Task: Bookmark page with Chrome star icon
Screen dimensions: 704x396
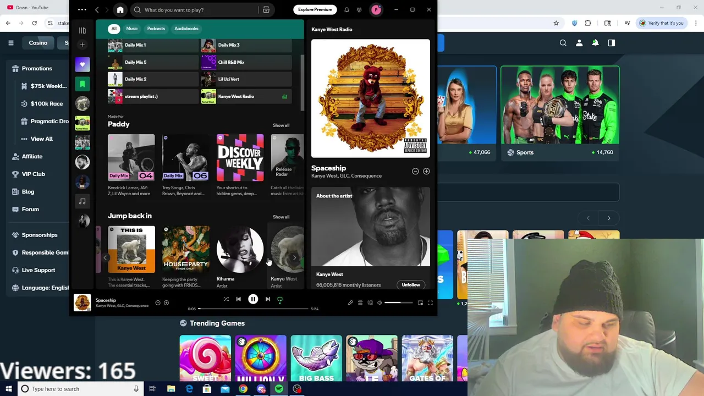Action: point(556,23)
